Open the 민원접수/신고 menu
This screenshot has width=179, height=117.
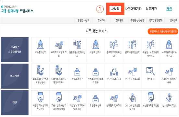coord(83,20)
